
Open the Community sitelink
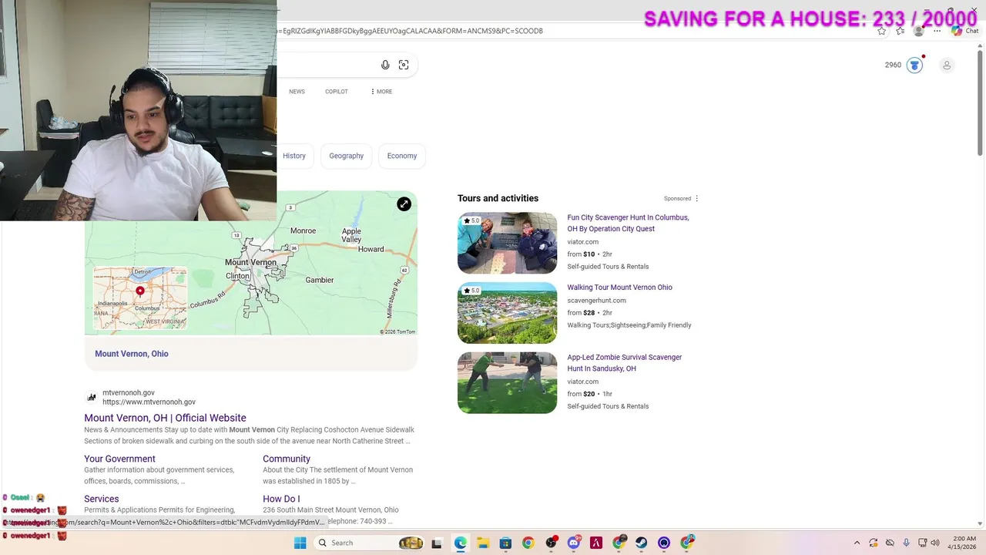click(x=287, y=459)
